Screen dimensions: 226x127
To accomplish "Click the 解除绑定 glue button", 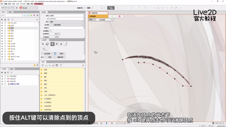I will click(61, 57).
